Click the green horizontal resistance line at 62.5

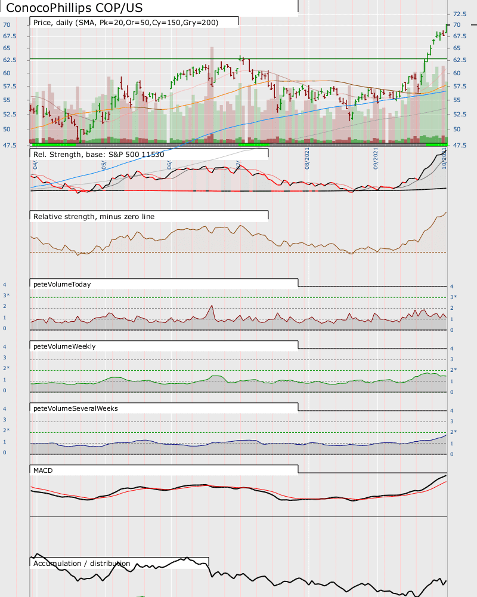tap(238, 59)
